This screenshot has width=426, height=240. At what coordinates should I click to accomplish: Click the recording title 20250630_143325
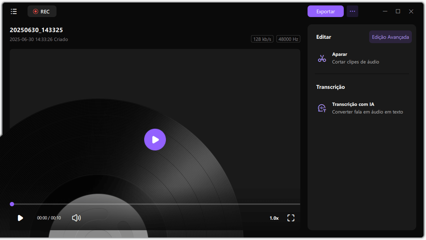tap(36, 30)
